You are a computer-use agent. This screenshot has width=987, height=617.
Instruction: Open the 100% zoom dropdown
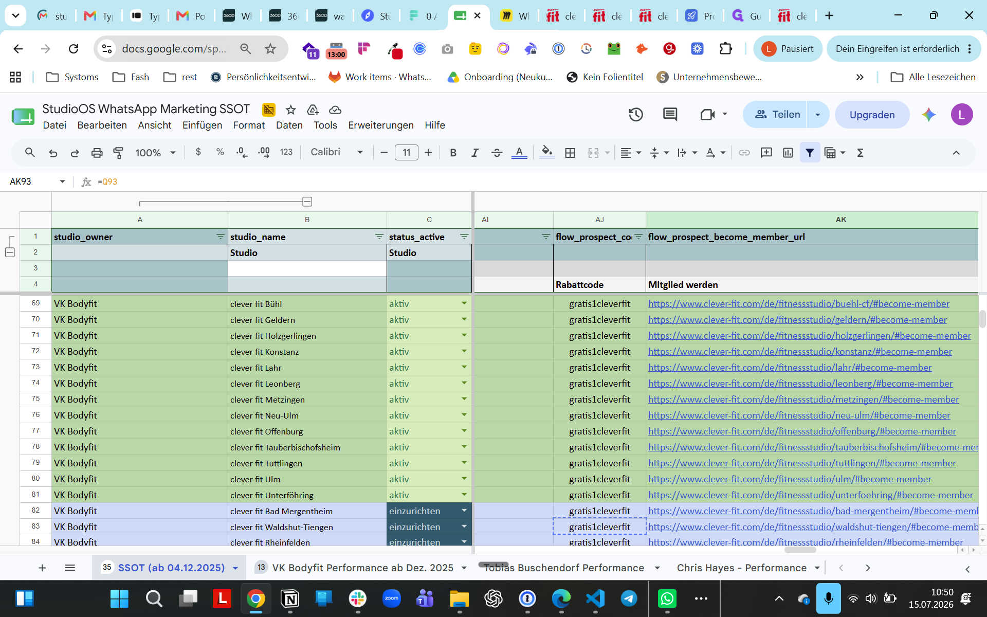(x=155, y=153)
